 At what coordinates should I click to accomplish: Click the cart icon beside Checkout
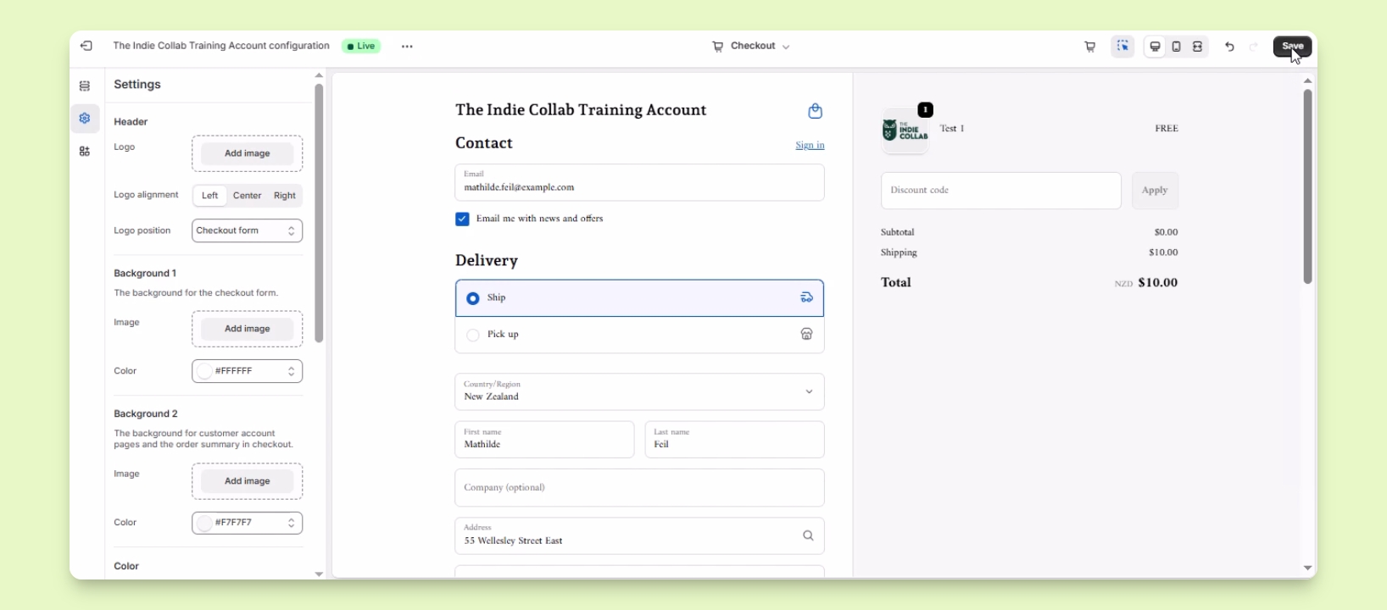(717, 47)
